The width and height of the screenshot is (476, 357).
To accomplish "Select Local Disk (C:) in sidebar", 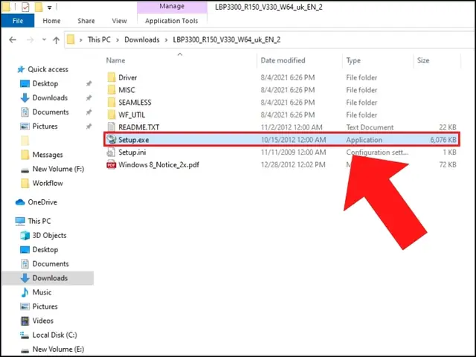I will pyautogui.click(x=54, y=335).
